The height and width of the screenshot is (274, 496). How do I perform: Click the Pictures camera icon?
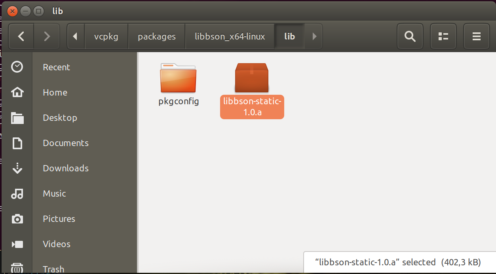pos(17,218)
